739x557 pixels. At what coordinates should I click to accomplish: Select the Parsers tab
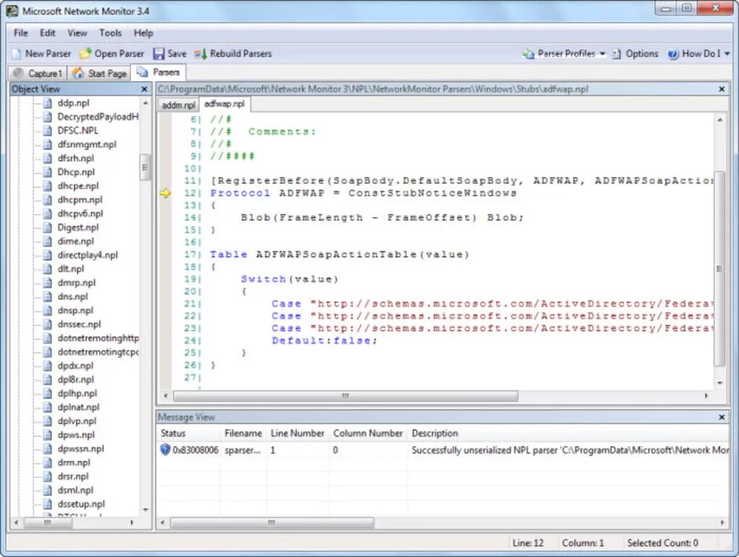click(159, 72)
